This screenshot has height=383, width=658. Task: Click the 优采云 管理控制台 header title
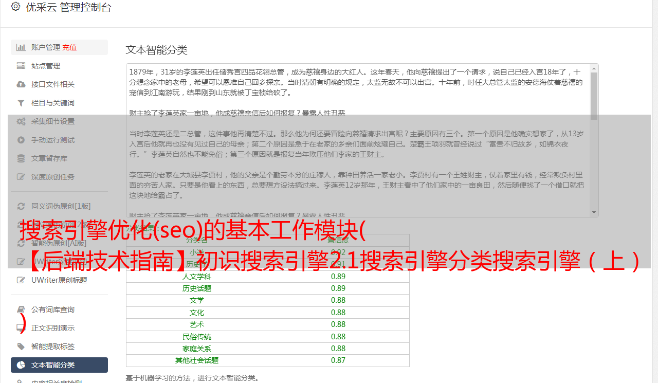68,7
